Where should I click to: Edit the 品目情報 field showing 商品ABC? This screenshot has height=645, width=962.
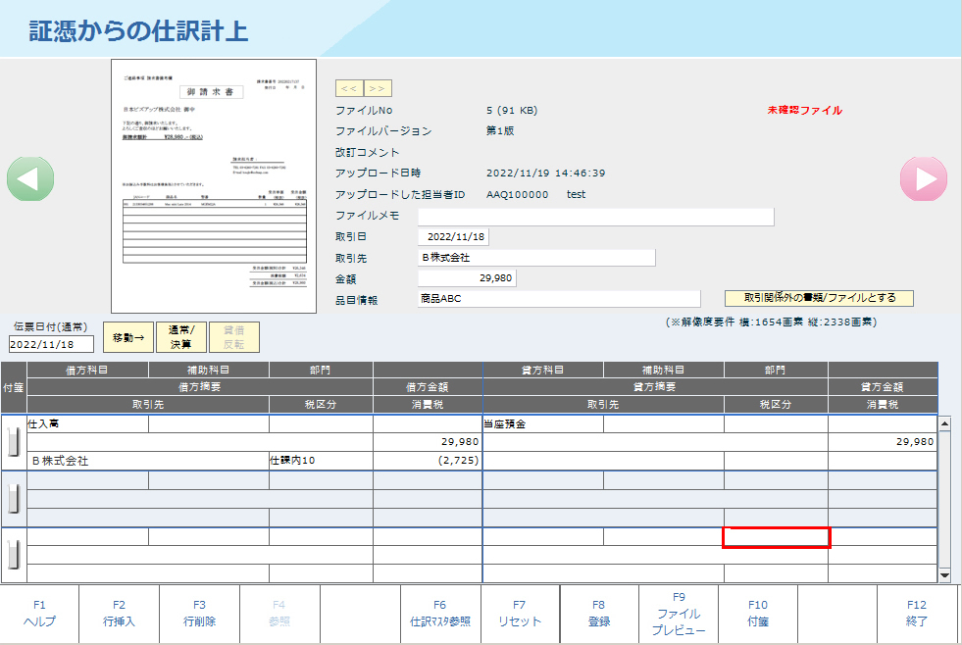click(559, 299)
